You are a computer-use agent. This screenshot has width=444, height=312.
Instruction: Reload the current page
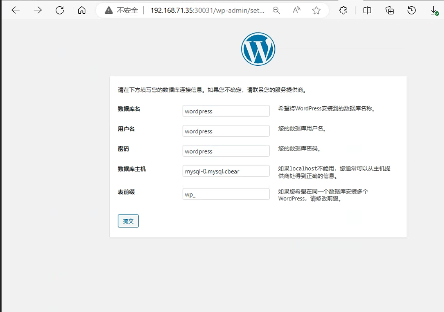pos(60,11)
